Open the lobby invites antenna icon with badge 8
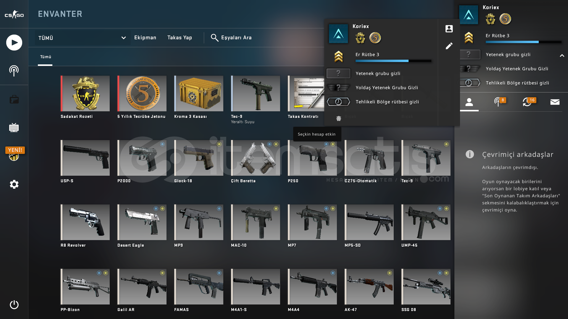 coord(499,102)
